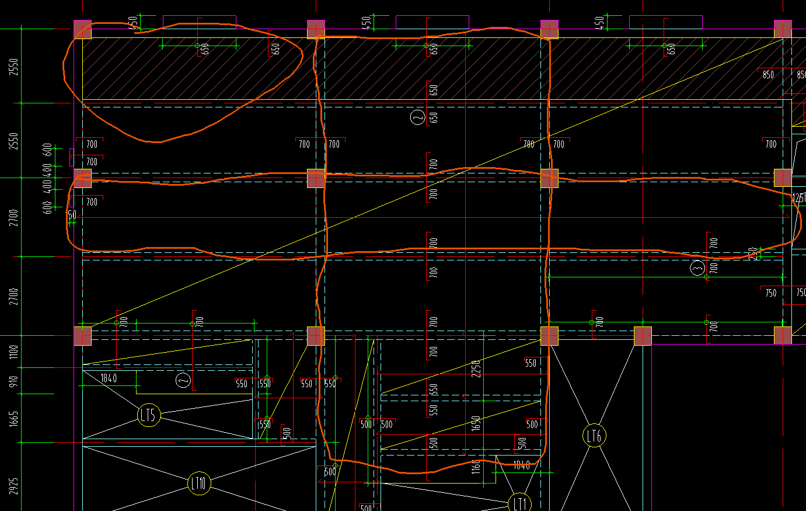Select the 1665 dimension on left axis
The height and width of the screenshot is (511, 806).
tap(14, 418)
